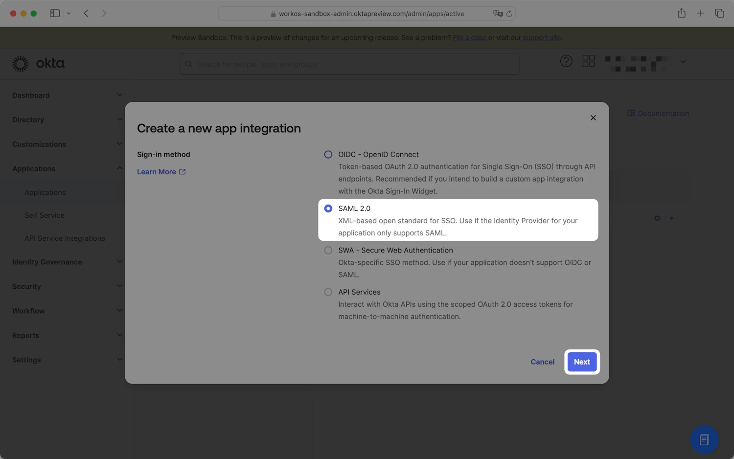Click the Learn More external link icon
Image resolution: width=734 pixels, height=459 pixels.
click(x=183, y=172)
